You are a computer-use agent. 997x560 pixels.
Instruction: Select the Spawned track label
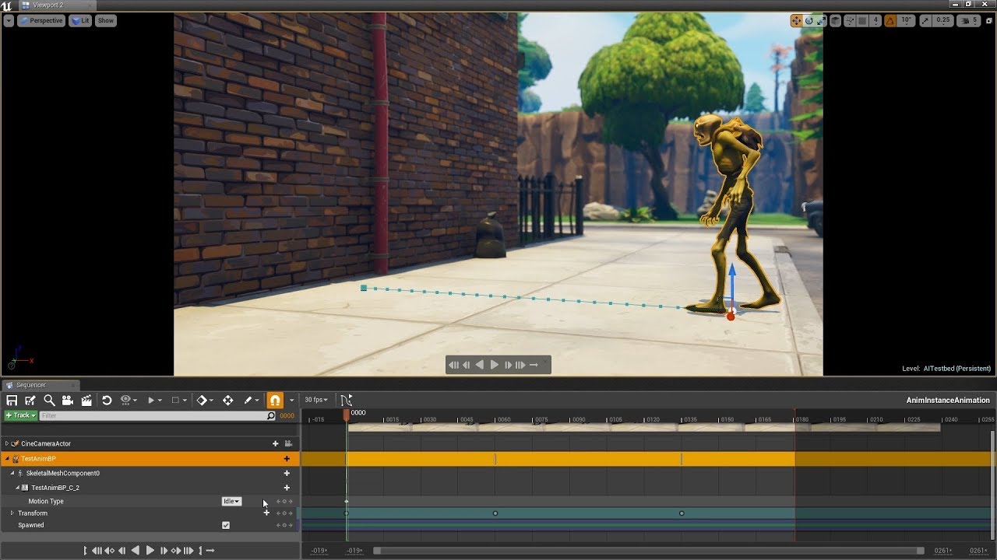31,525
